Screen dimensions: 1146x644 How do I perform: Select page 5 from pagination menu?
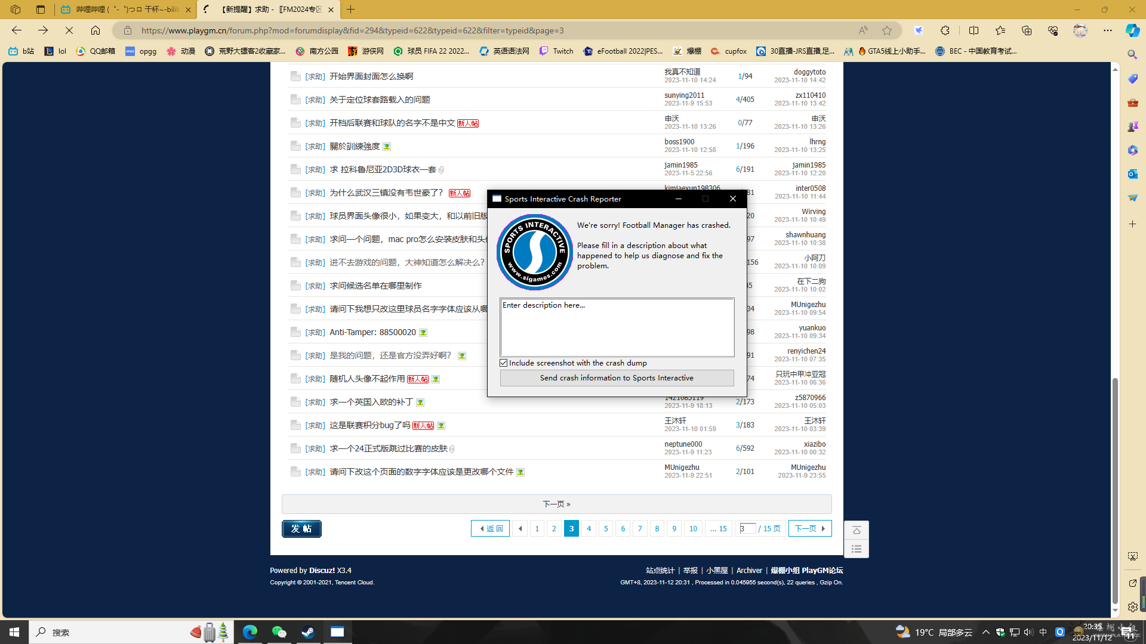605,528
